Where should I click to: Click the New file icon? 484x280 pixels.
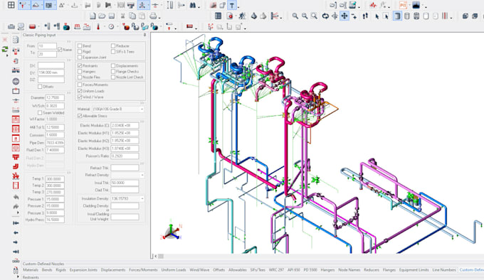tap(93, 16)
